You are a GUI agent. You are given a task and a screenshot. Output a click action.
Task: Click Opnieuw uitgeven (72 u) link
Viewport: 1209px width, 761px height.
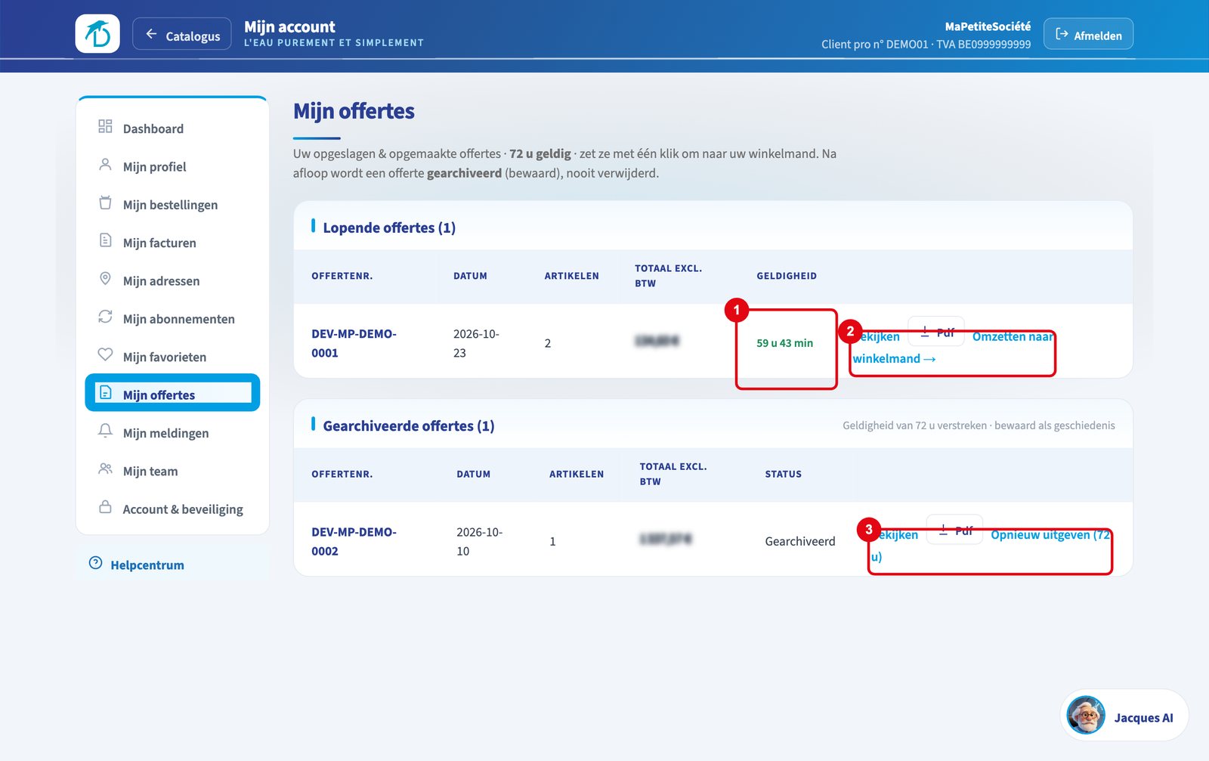tap(991, 546)
